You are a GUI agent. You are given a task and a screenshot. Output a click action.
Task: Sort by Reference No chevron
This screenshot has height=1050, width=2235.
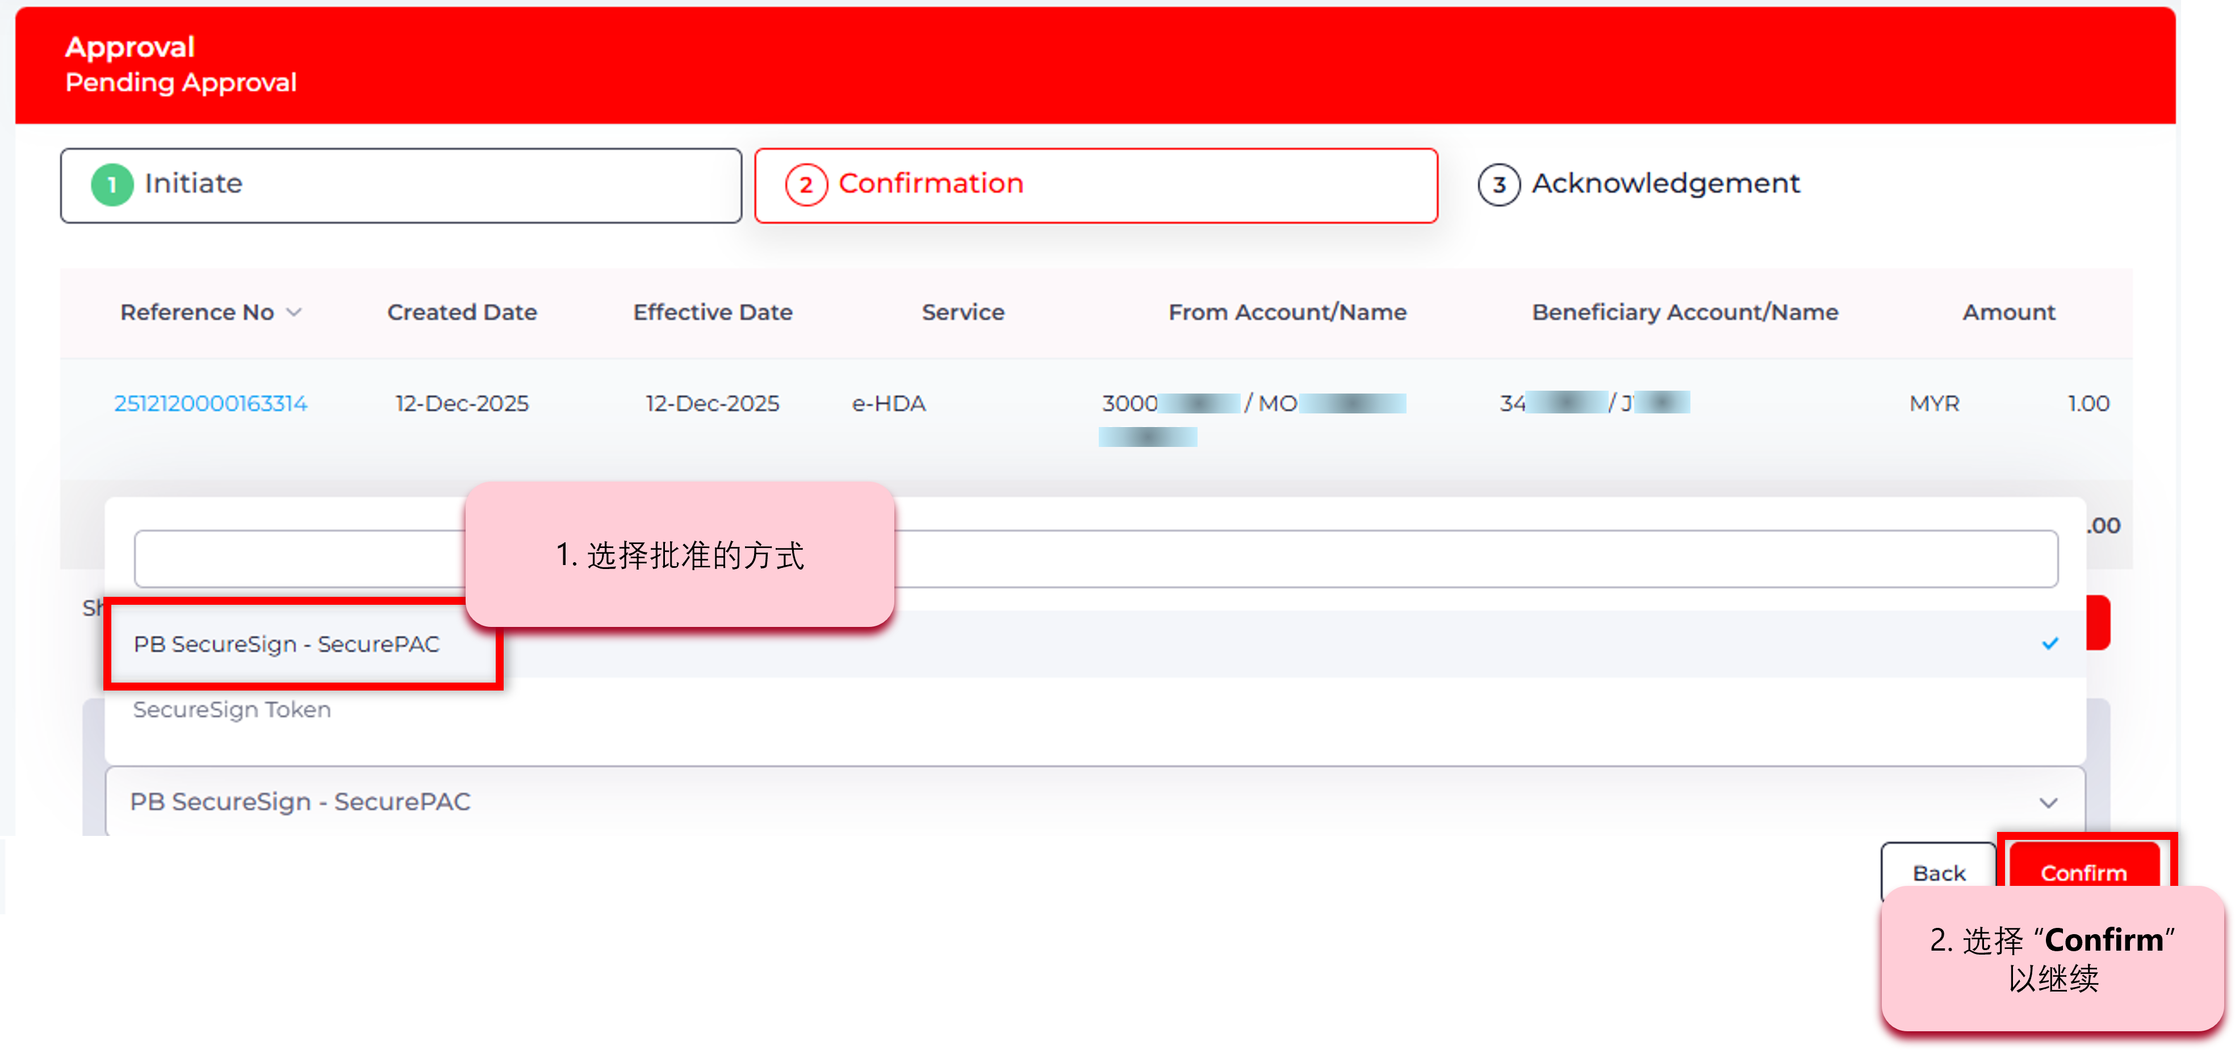pos(294,312)
